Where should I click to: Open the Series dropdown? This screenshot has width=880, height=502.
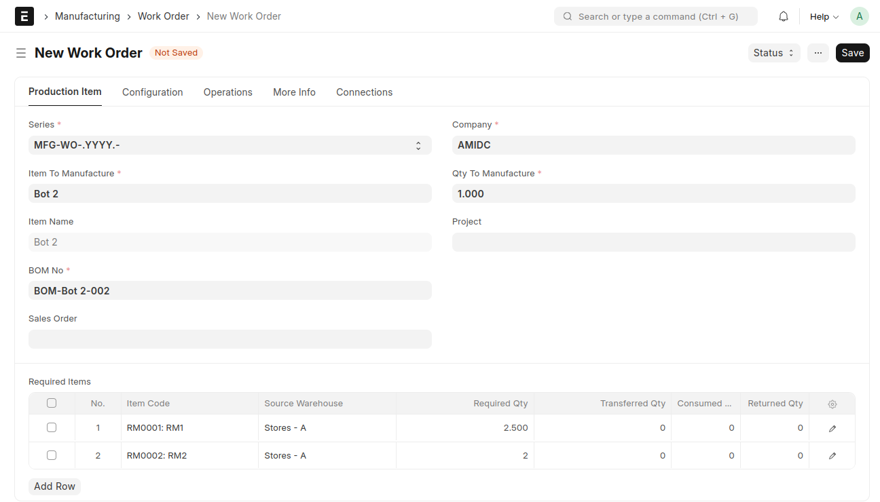pos(230,145)
